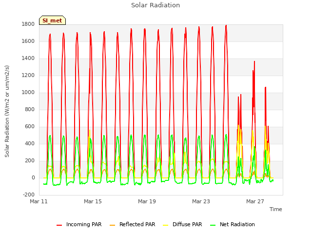Image resolution: width=312 pixels, height=234 pixels.
Task: Click the Mar 27 x-axis tick label
Action: pos(255,201)
